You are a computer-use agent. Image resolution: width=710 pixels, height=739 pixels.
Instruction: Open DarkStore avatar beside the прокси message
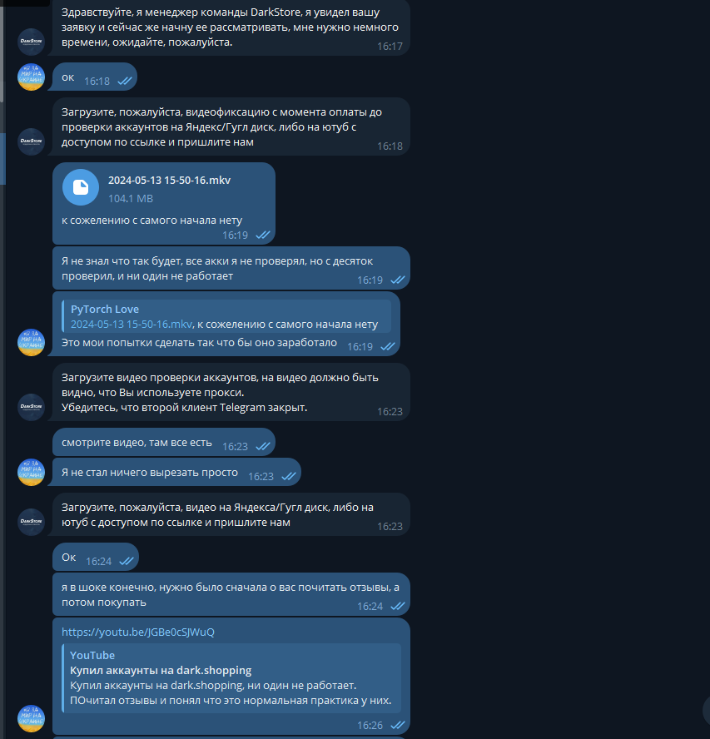(31, 407)
